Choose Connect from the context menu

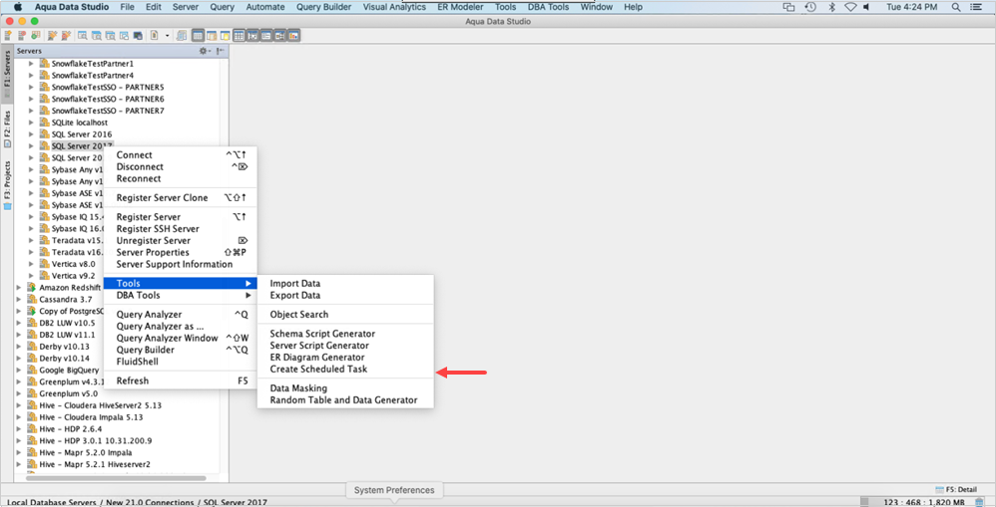(181, 154)
